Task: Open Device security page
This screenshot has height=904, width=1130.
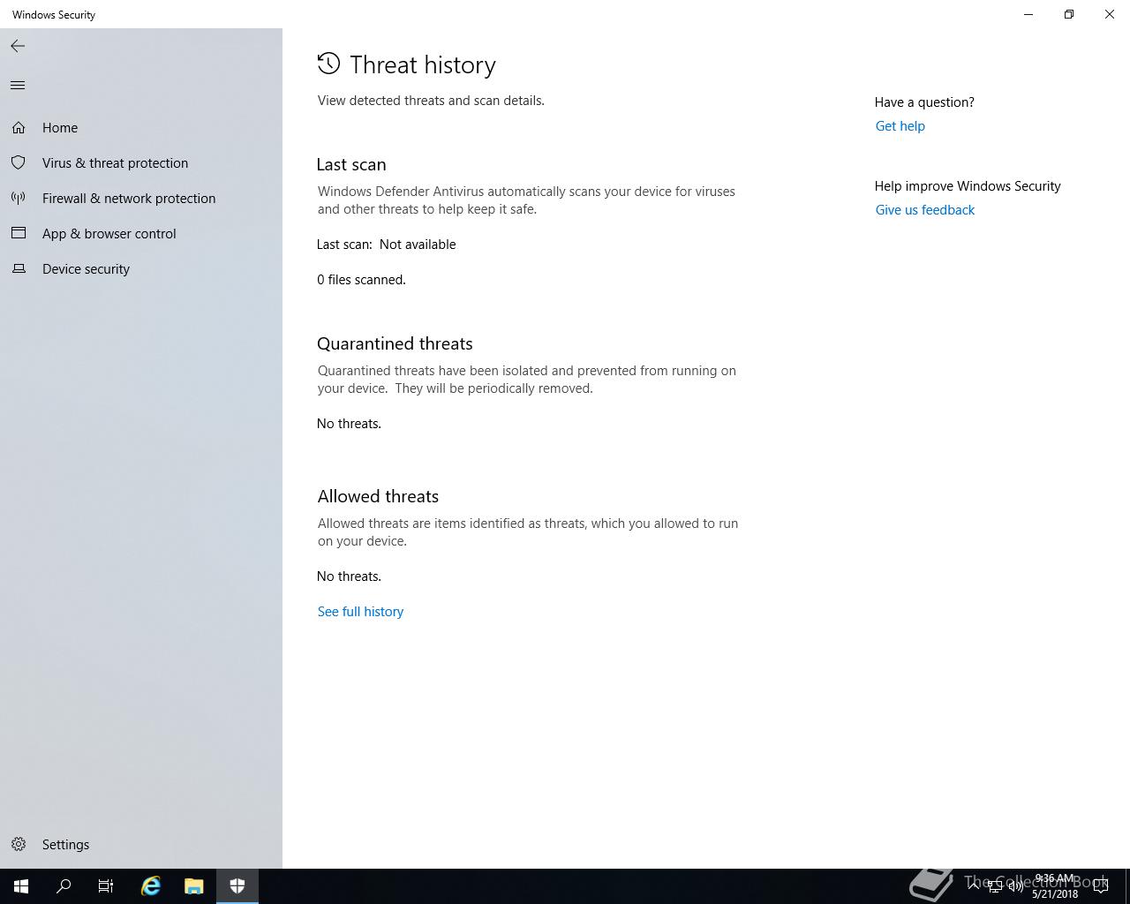Action: (141, 269)
